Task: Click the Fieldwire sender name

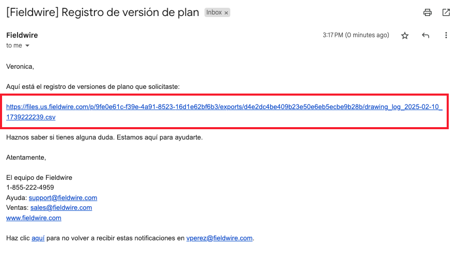Action: tap(22, 35)
